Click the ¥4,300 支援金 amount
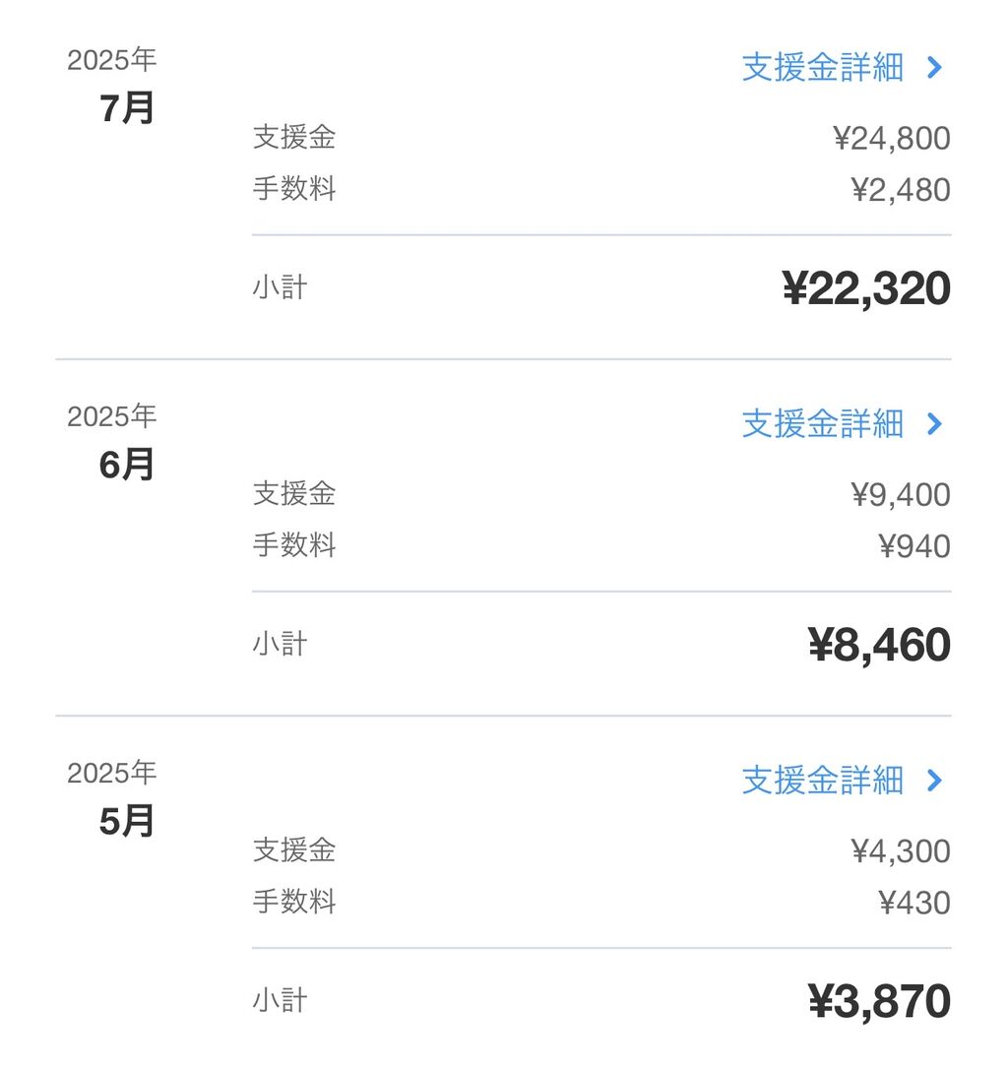Screen dimensions: 1008x1068 (x=901, y=851)
